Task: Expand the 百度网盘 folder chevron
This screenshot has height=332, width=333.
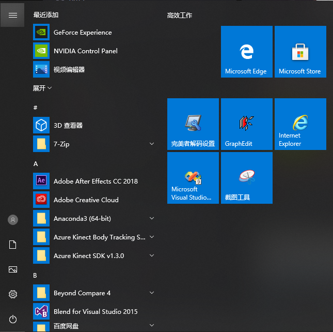Action: tap(152, 325)
